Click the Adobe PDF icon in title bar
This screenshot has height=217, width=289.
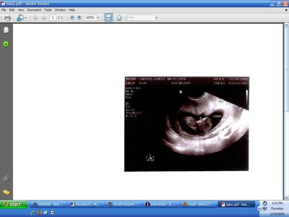3,3
